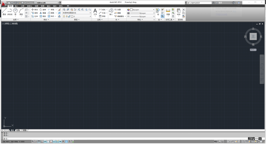
Task: Open the View (视图) ribbon tab
Action: click(36, 6)
